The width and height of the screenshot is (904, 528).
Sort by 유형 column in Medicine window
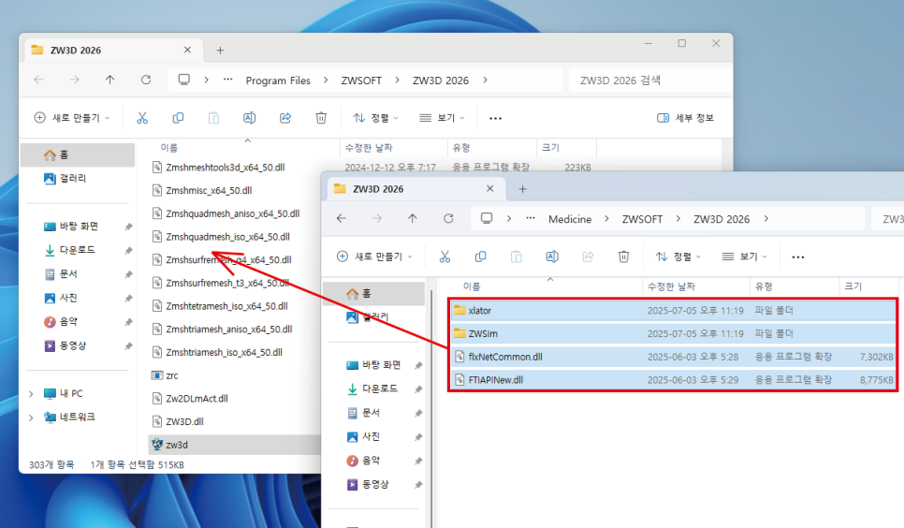tap(764, 286)
